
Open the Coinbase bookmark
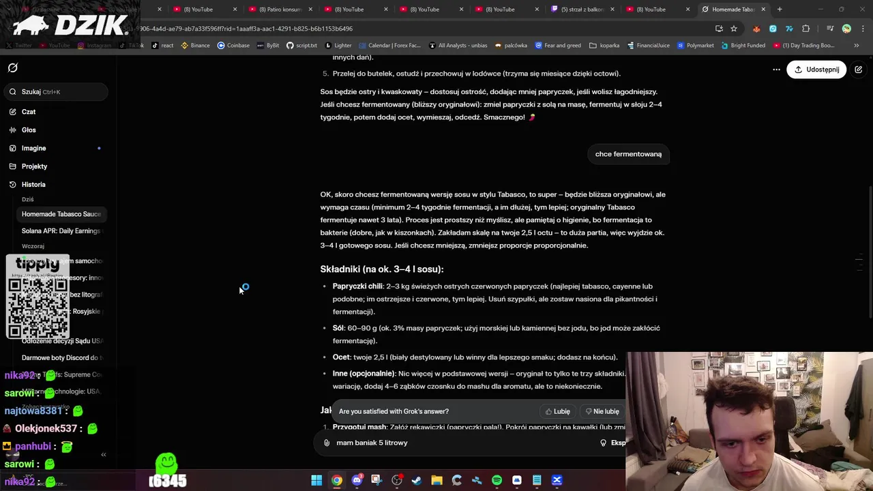point(233,46)
